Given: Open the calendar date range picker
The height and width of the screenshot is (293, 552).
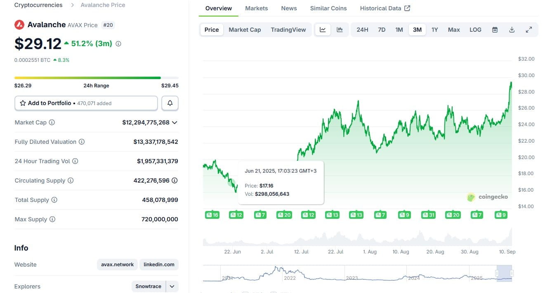Looking at the screenshot, I should [495, 30].
